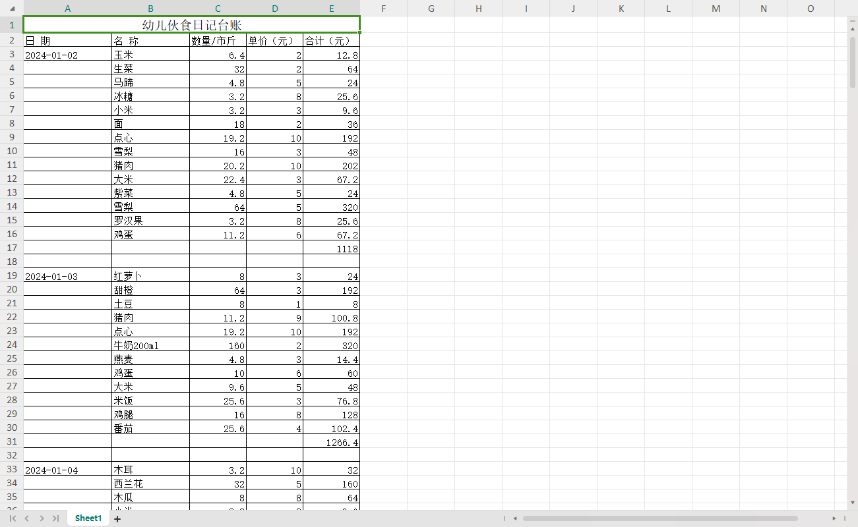This screenshot has height=527, width=858.
Task: Select the daily total cell 1266.4
Action: (332, 442)
